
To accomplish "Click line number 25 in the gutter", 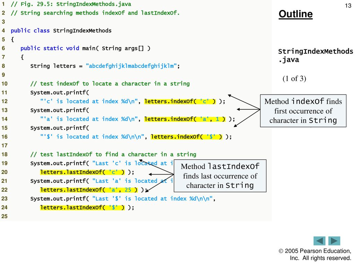I will 4,216.
